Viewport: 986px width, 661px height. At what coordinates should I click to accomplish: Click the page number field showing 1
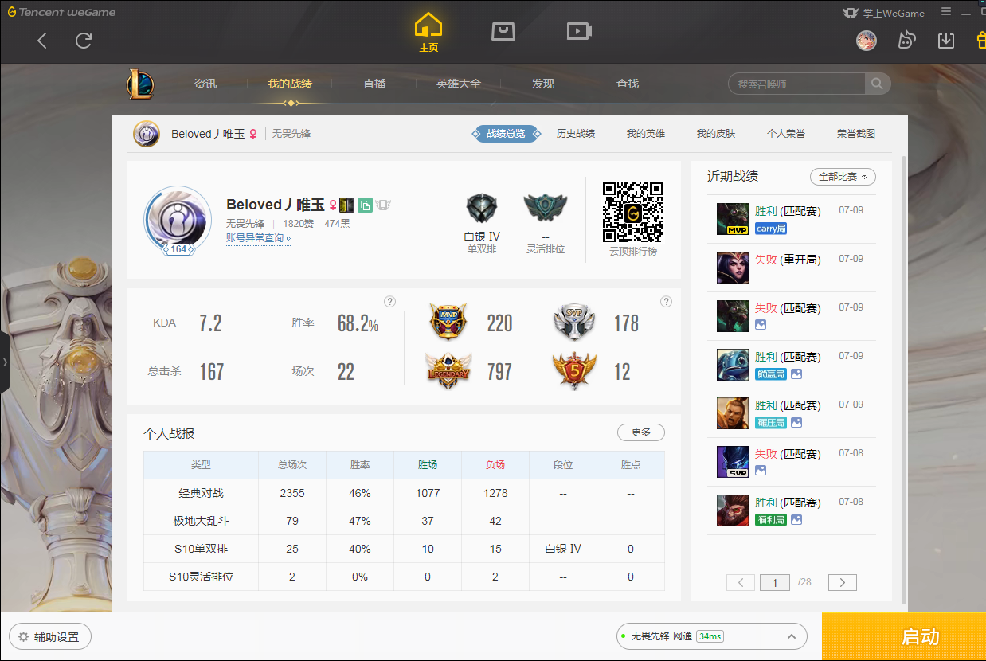coord(775,582)
